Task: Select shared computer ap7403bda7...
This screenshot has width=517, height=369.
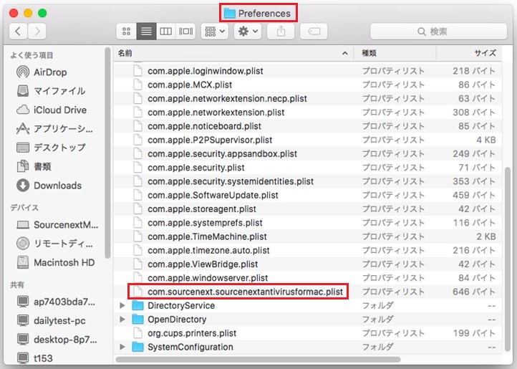Action: [x=56, y=302]
